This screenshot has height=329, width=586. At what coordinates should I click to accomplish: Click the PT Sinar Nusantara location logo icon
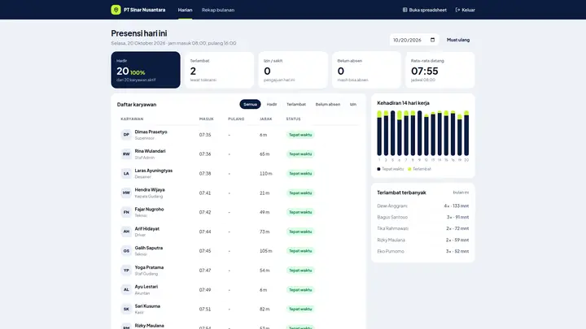click(x=116, y=10)
